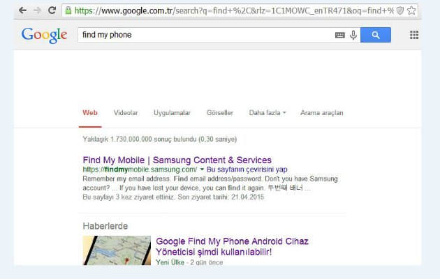This screenshot has width=440, height=279.
Task: Click the shield icon in address bar
Action: pos(399,10)
